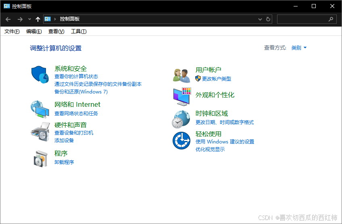
Task: Click 更改帐户类型 link
Action: coord(216,79)
